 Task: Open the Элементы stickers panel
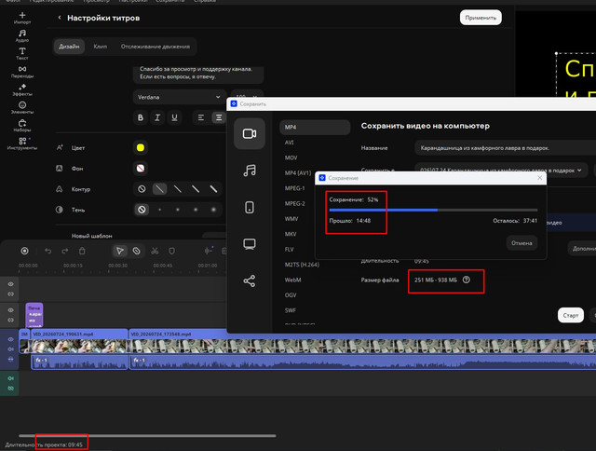[22, 107]
